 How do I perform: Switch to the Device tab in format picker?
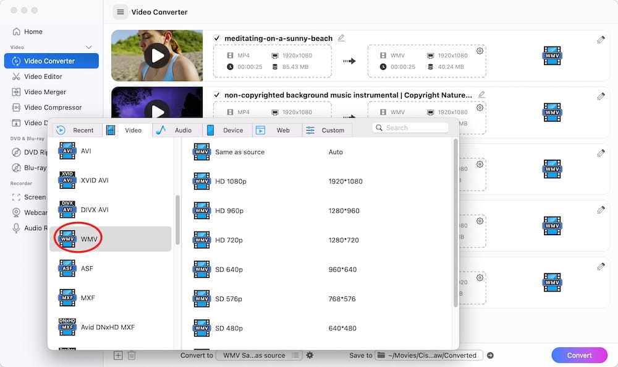pos(227,130)
